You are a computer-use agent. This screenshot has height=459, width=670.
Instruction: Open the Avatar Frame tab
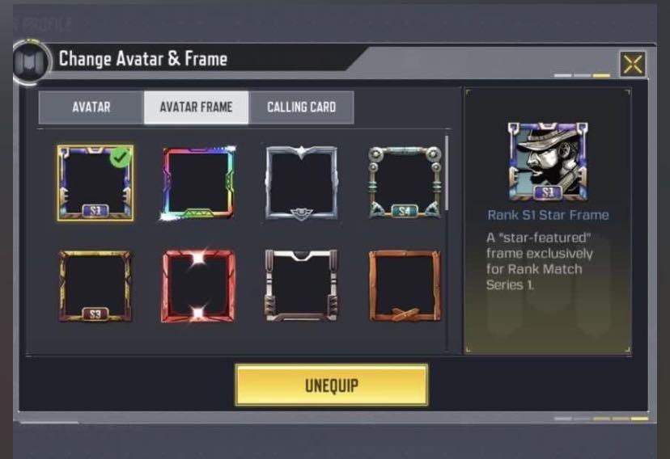196,107
